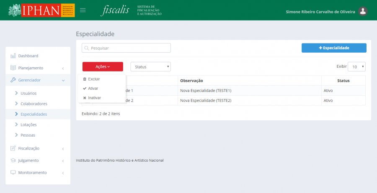Image resolution: width=377 pixels, height=193 pixels.
Task: Open Usuários under Gerenciador
Action: click(28, 93)
